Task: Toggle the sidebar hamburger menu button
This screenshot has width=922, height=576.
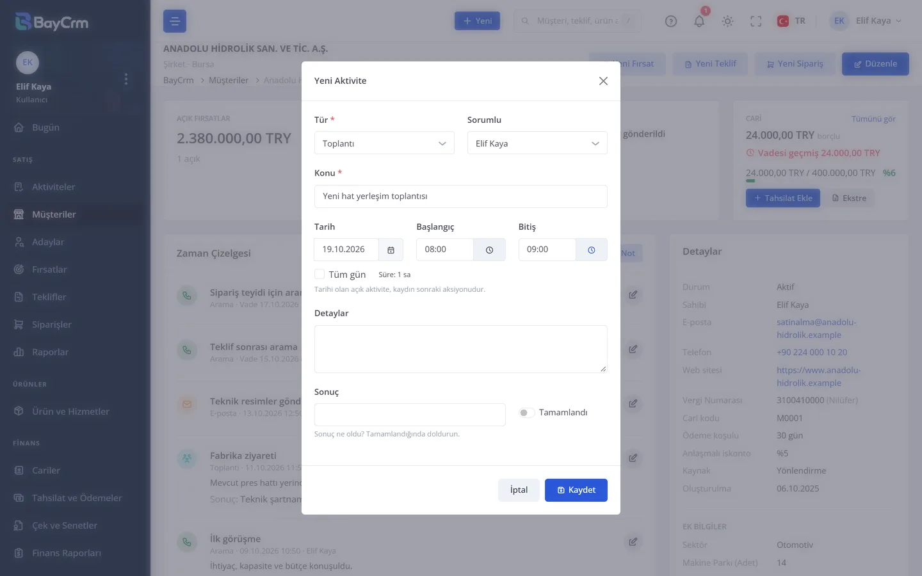Action: [175, 21]
